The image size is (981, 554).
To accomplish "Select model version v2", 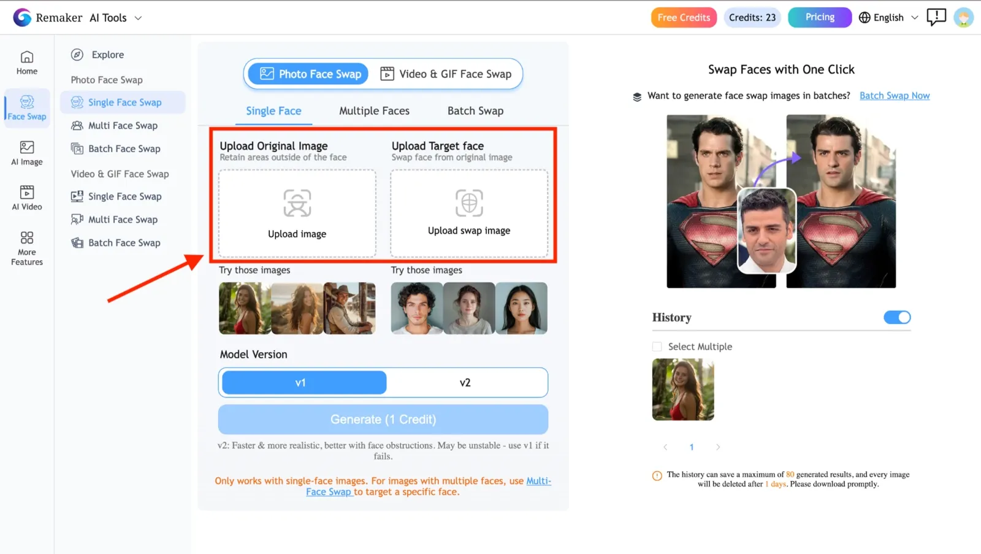I will pos(465,383).
